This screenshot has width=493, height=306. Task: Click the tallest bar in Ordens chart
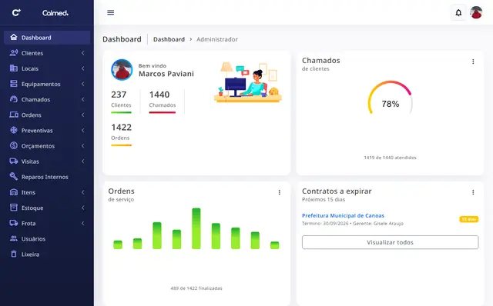pyautogui.click(x=196, y=228)
